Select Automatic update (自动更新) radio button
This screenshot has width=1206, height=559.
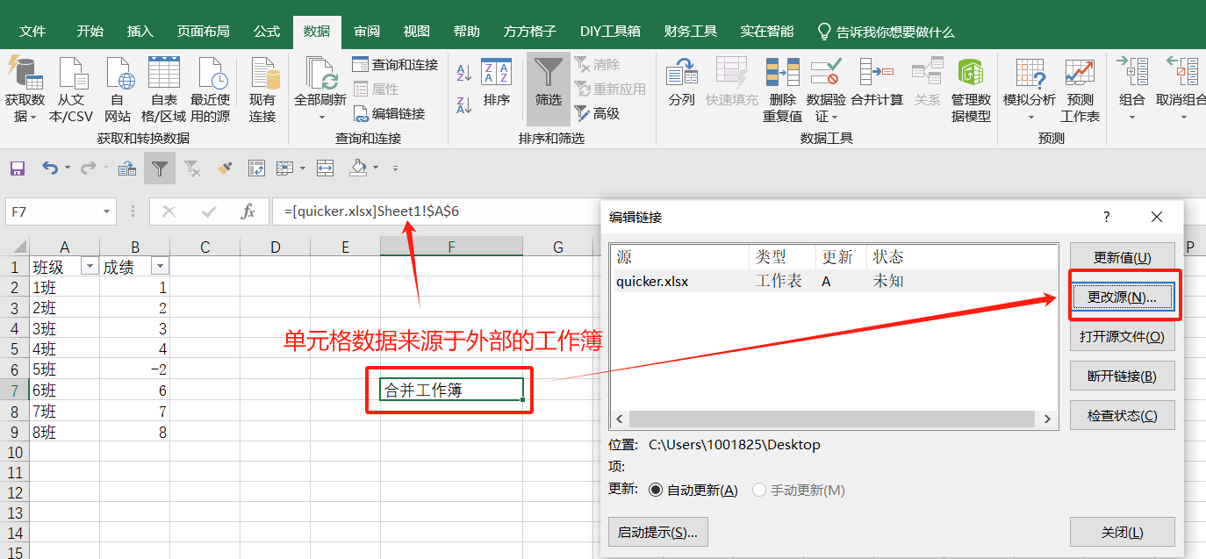(656, 491)
